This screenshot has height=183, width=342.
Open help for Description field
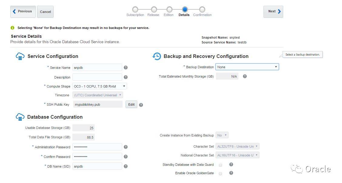(x=126, y=77)
